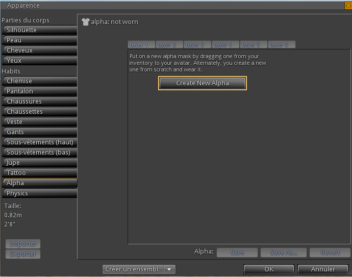Open the Chemise clothing section
Screen dimensions: 352x277
pyautogui.click(x=40, y=81)
